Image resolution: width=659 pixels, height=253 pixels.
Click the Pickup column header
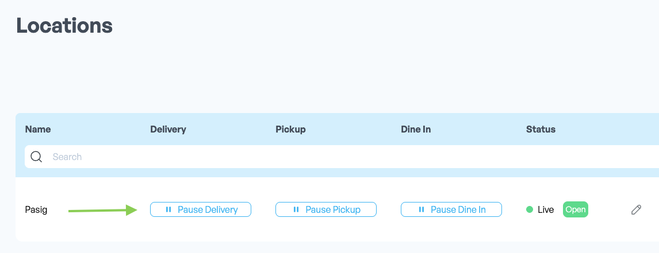(290, 129)
